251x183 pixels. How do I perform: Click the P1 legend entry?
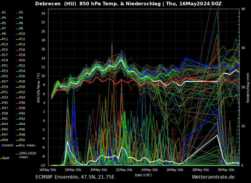pos(4,13)
